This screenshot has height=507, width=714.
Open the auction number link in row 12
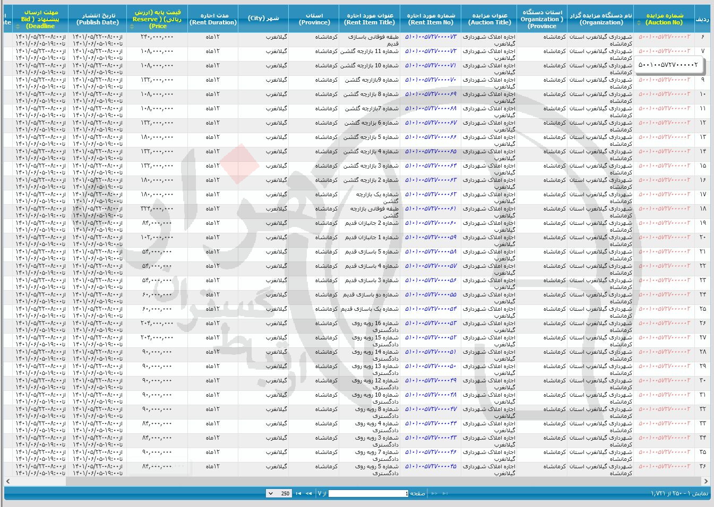pyautogui.click(x=664, y=123)
